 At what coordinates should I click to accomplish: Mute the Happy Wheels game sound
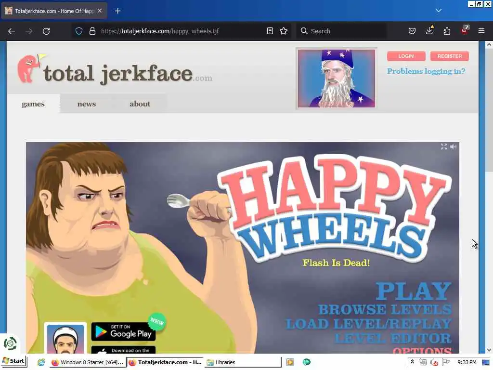click(454, 146)
